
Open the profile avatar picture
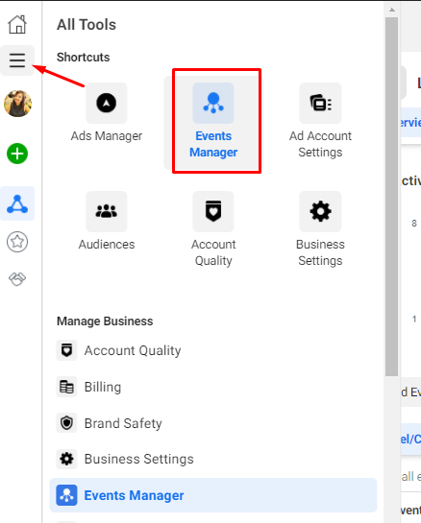[17, 104]
